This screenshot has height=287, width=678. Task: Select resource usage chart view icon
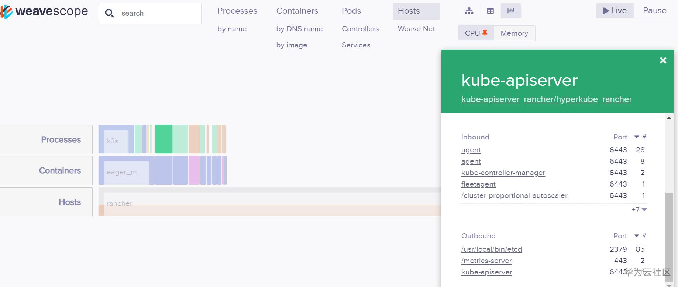(x=511, y=11)
